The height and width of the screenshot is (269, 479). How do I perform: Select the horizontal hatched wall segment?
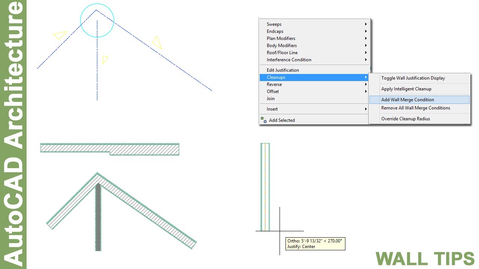coord(110,149)
